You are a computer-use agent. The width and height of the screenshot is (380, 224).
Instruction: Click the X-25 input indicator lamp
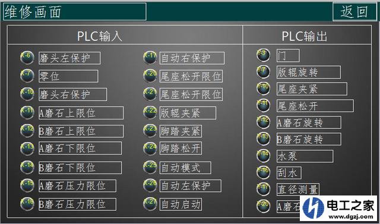150,168
